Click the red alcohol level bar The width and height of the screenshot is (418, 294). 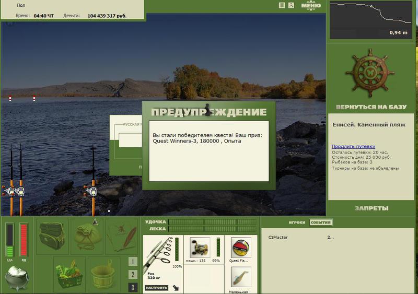tap(24, 240)
